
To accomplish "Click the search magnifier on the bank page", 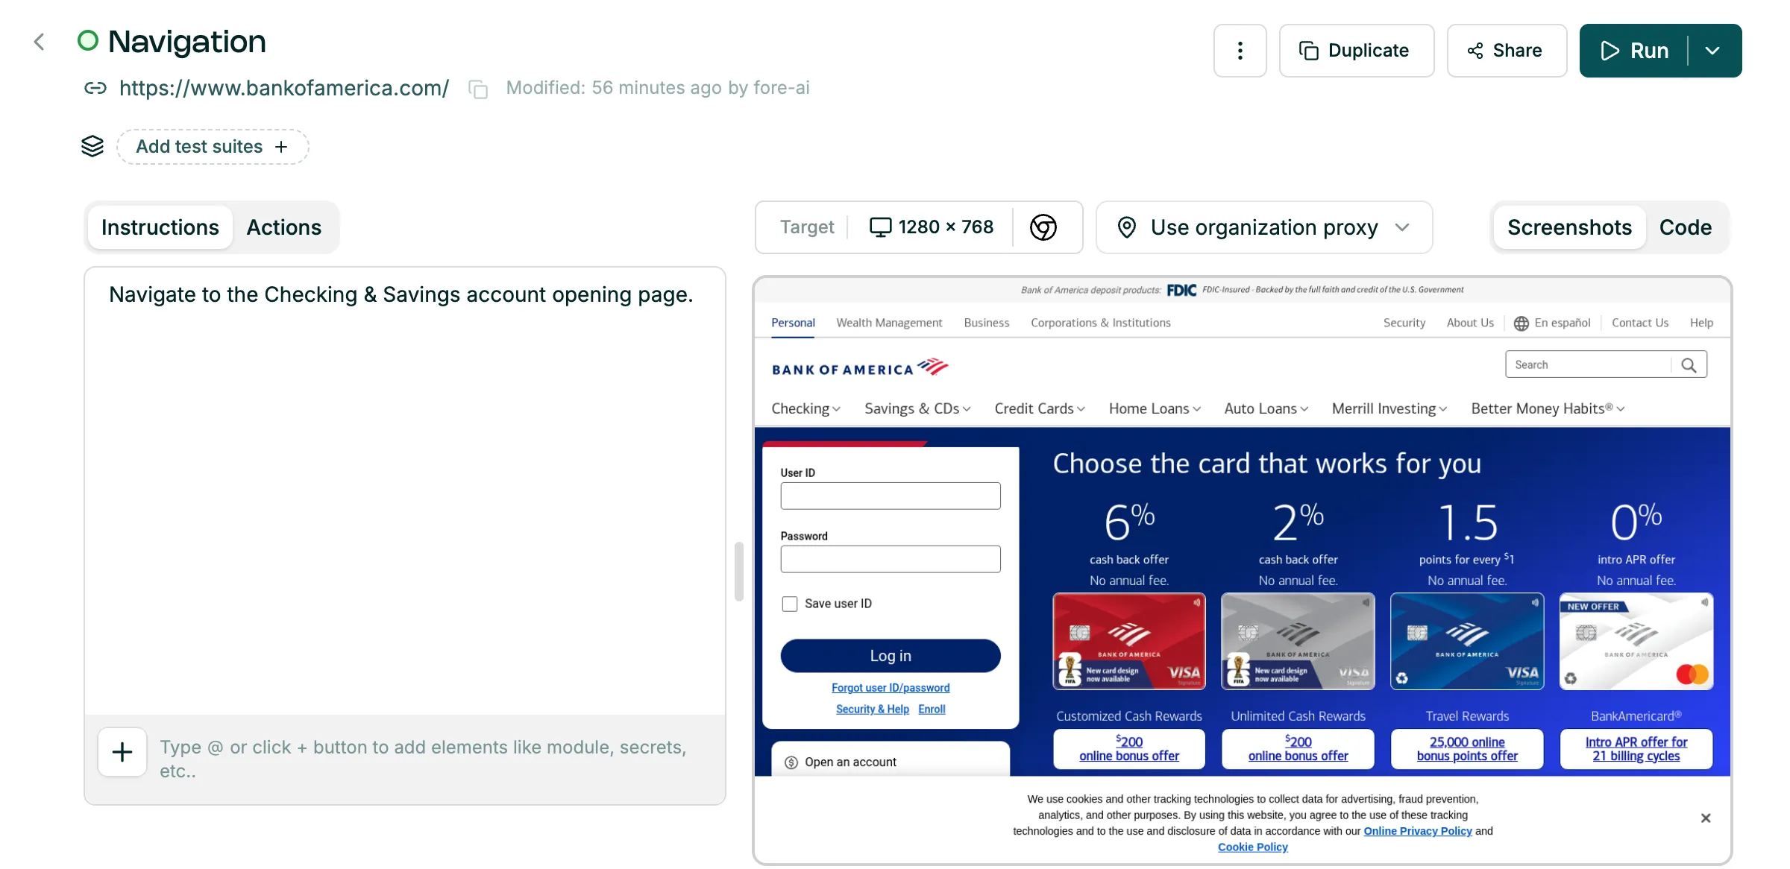I will (1689, 365).
